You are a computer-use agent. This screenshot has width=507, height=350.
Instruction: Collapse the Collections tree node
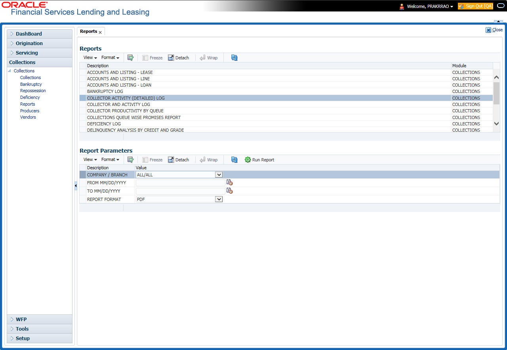pos(10,71)
